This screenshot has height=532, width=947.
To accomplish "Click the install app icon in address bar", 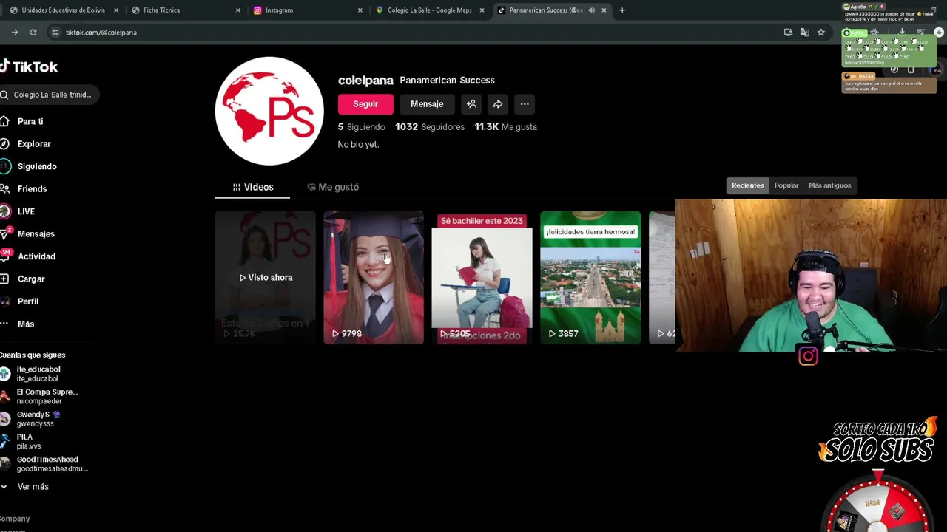I will click(x=788, y=33).
